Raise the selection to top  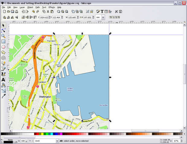(35, 17)
